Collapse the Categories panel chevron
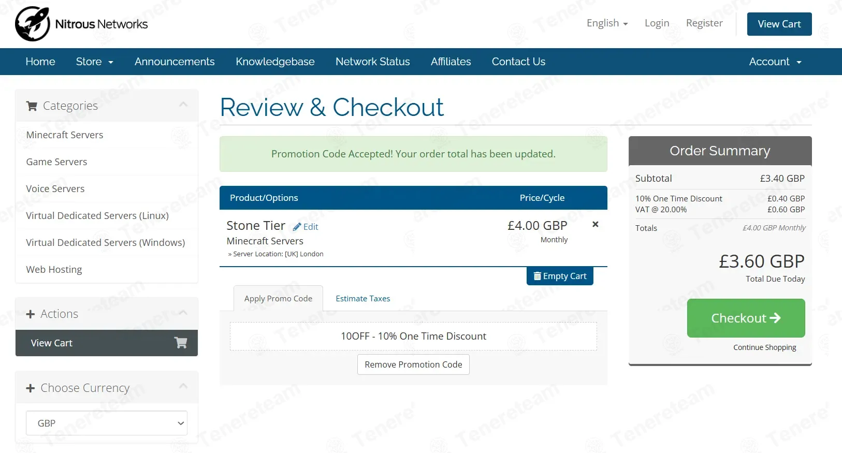The width and height of the screenshot is (842, 453). tap(183, 105)
